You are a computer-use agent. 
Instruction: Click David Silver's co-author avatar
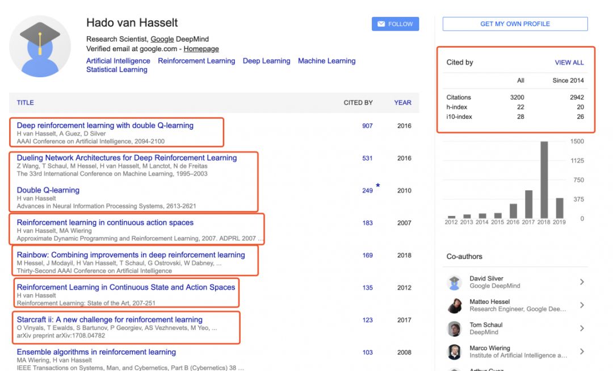click(455, 282)
